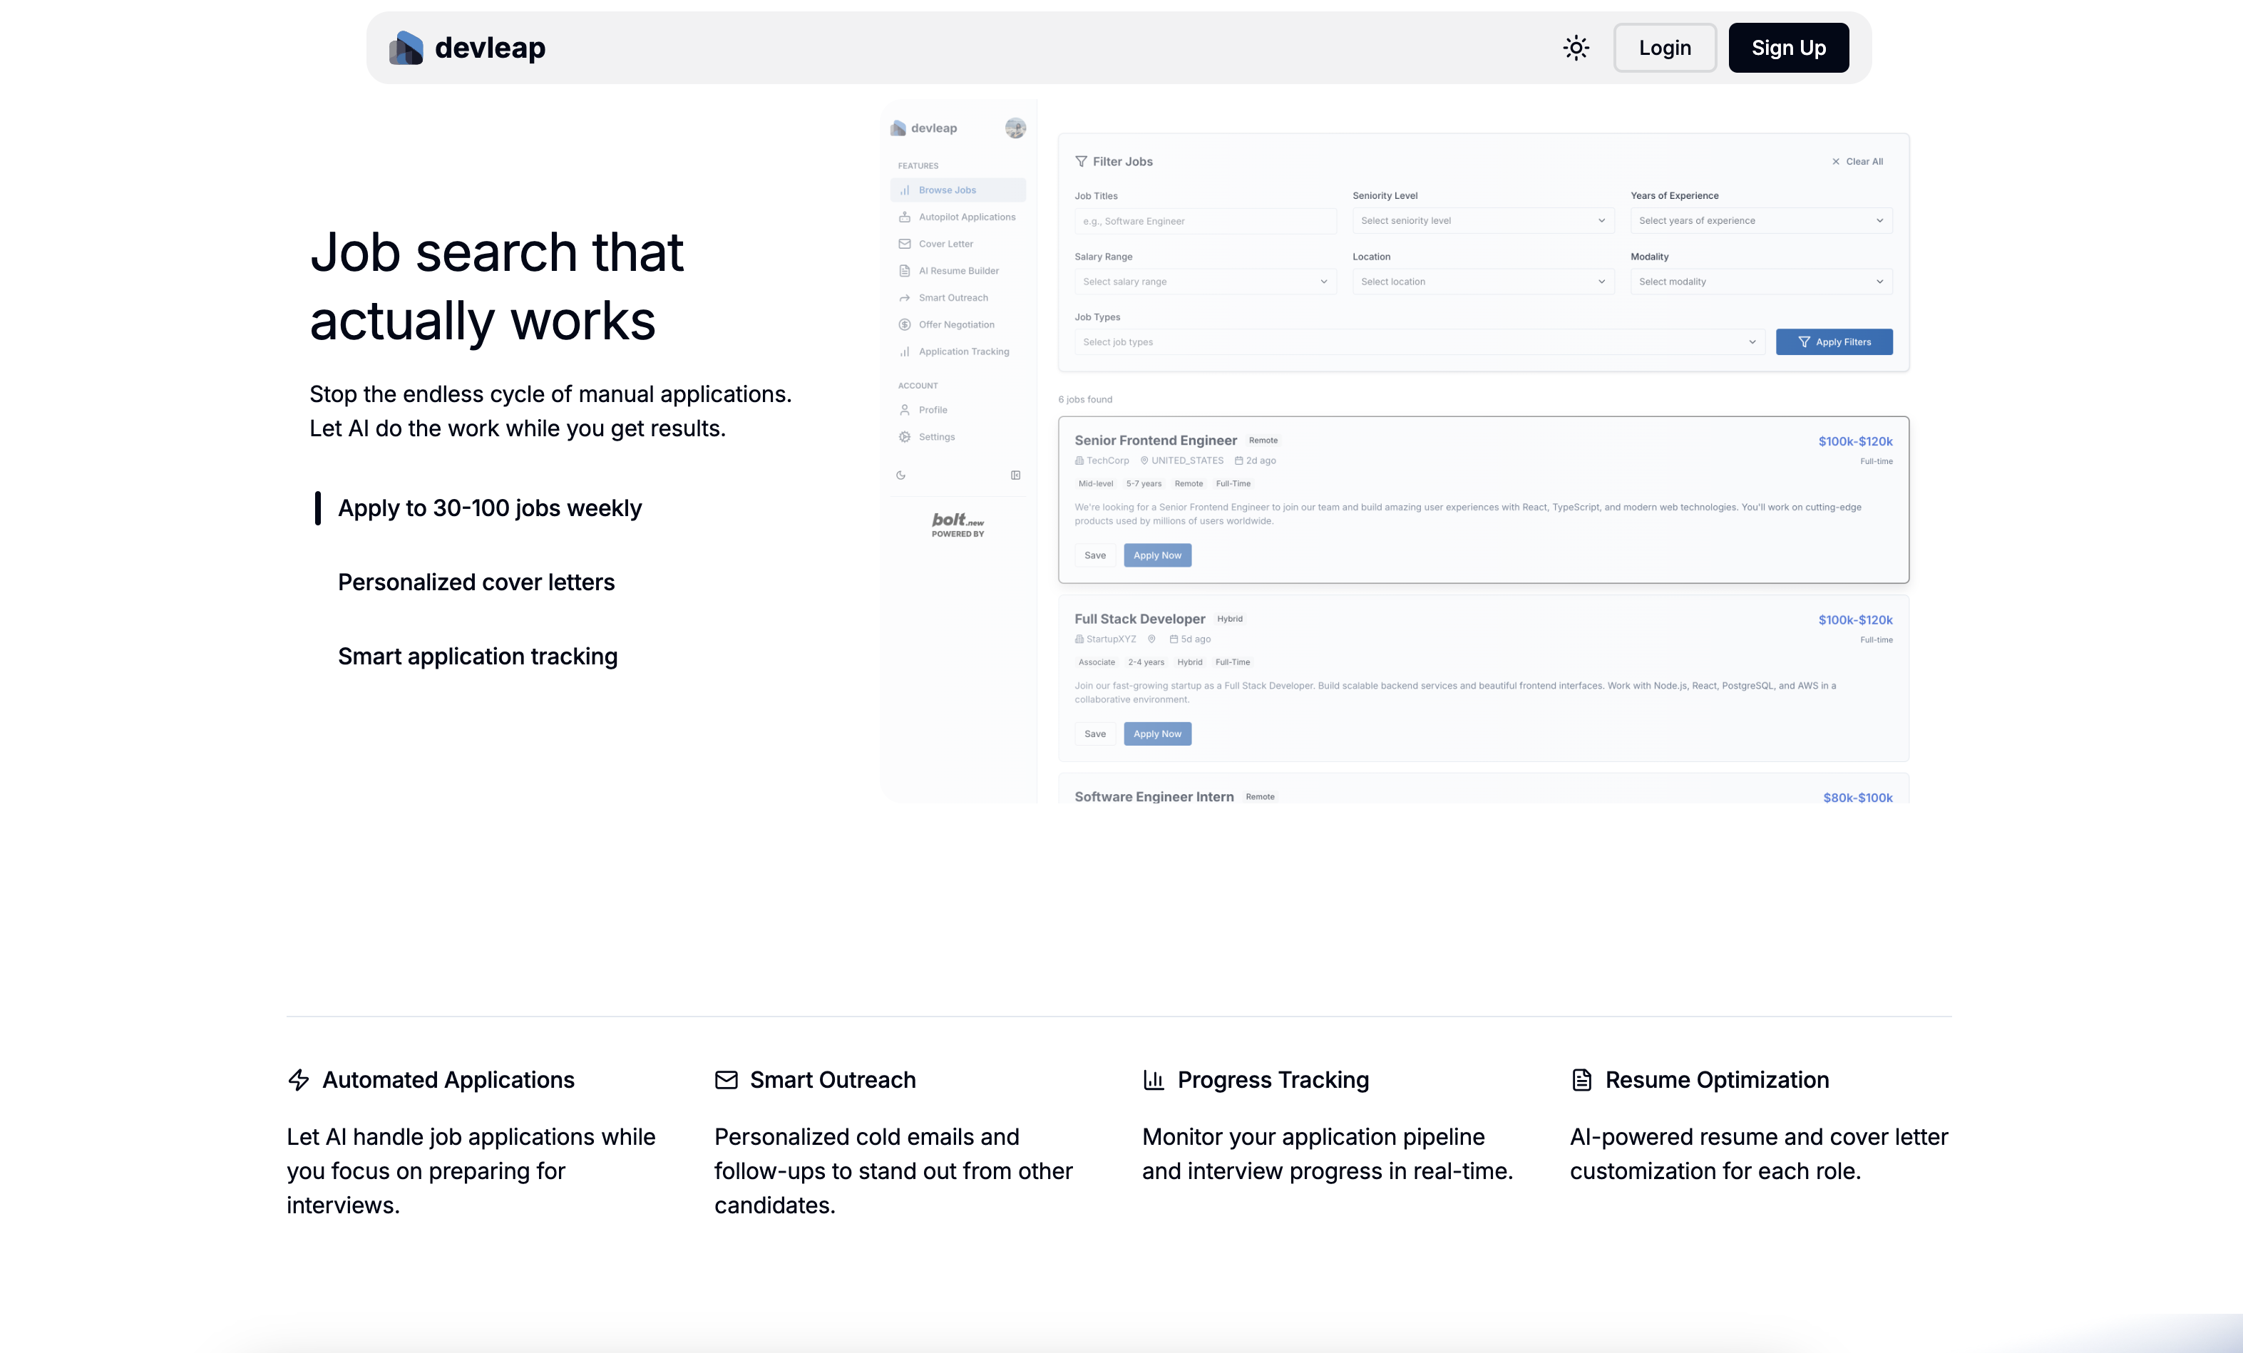The width and height of the screenshot is (2243, 1353).
Task: Expand the Modality dropdown
Action: 1760,282
